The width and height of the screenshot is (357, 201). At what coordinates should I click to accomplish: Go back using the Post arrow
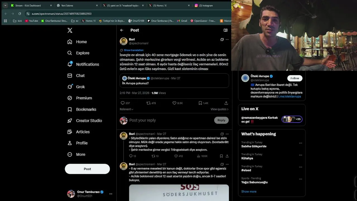tap(122, 30)
